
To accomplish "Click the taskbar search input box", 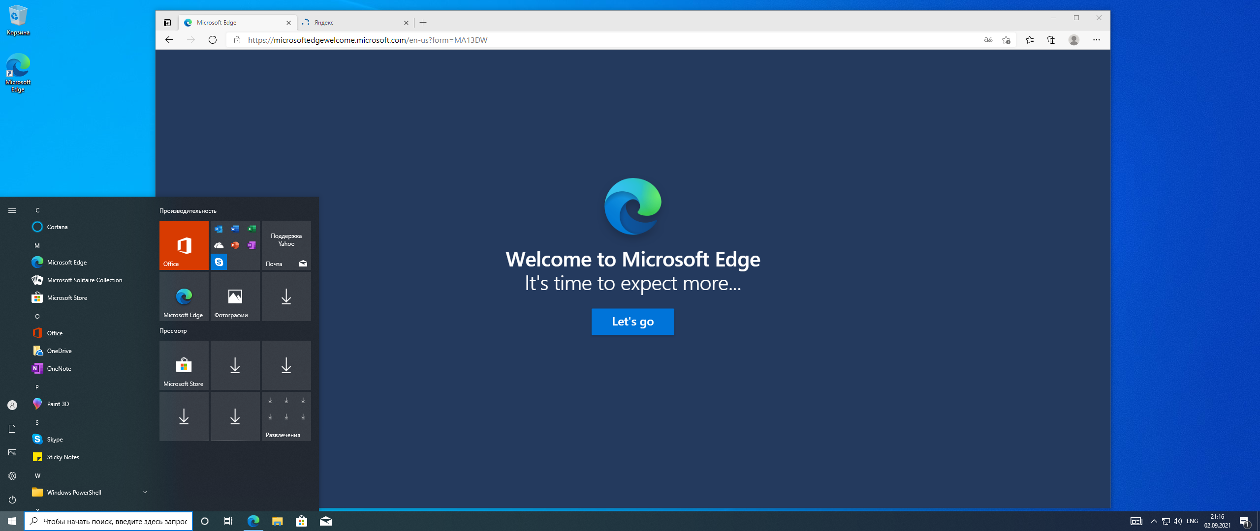I will [x=114, y=521].
